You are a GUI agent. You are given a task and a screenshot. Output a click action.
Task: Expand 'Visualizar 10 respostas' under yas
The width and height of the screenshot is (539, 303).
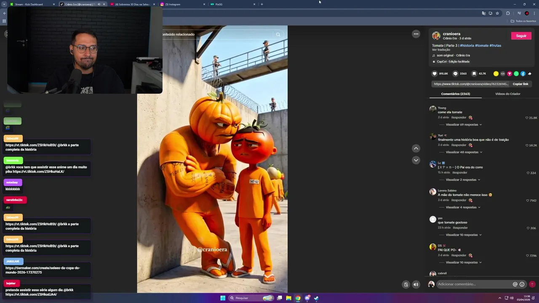[x=464, y=235]
